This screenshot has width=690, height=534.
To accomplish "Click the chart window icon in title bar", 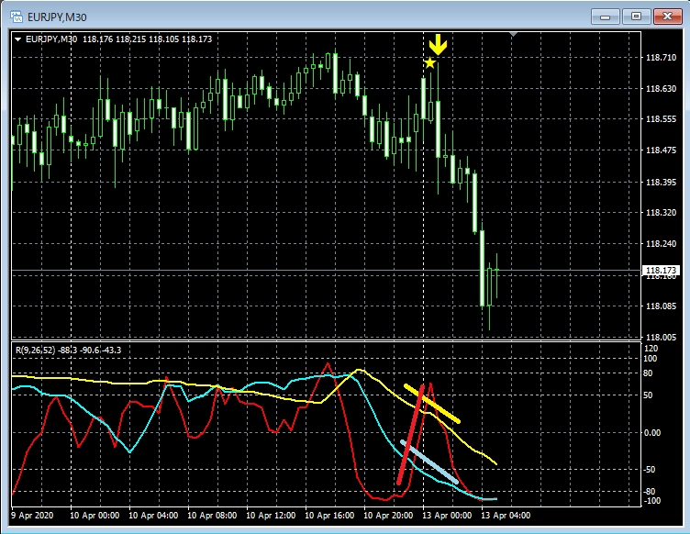I will (16, 16).
